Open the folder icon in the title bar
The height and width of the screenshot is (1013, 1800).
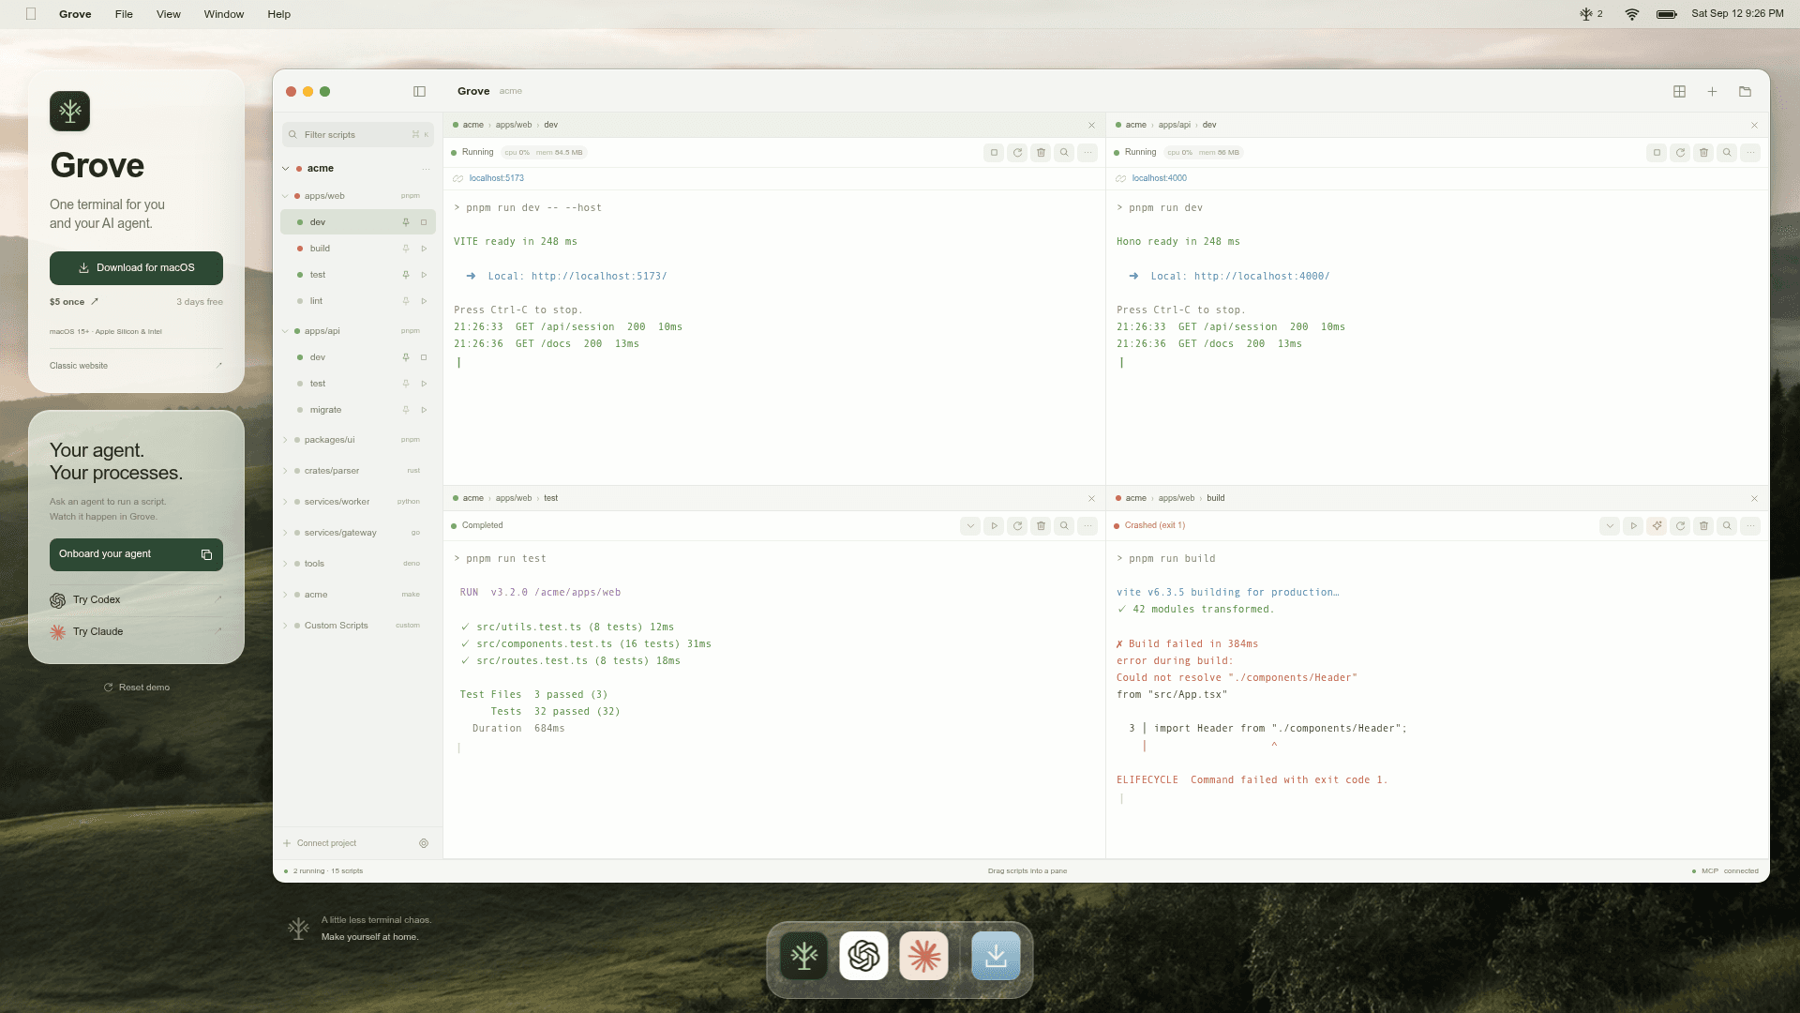coord(1745,91)
